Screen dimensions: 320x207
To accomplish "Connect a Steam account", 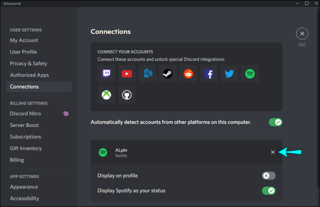I will (x=167, y=74).
